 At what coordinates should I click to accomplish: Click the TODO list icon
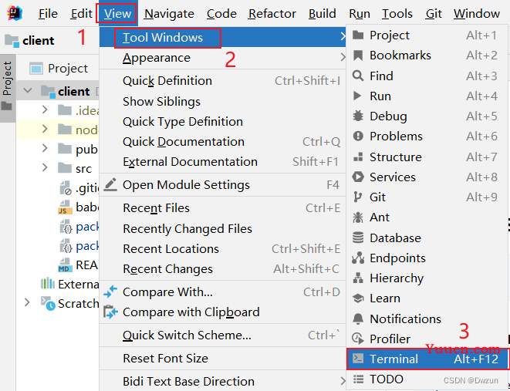tap(358, 379)
